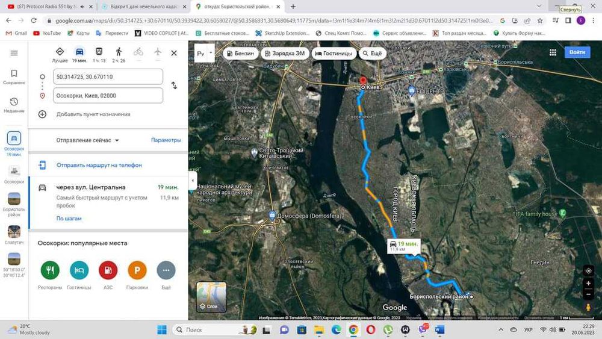The image size is (602, 339).
Task: Open the weather widget 20°C
Action: pyautogui.click(x=29, y=329)
